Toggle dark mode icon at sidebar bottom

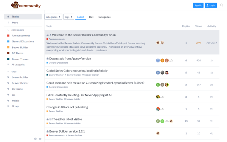[36, 139]
